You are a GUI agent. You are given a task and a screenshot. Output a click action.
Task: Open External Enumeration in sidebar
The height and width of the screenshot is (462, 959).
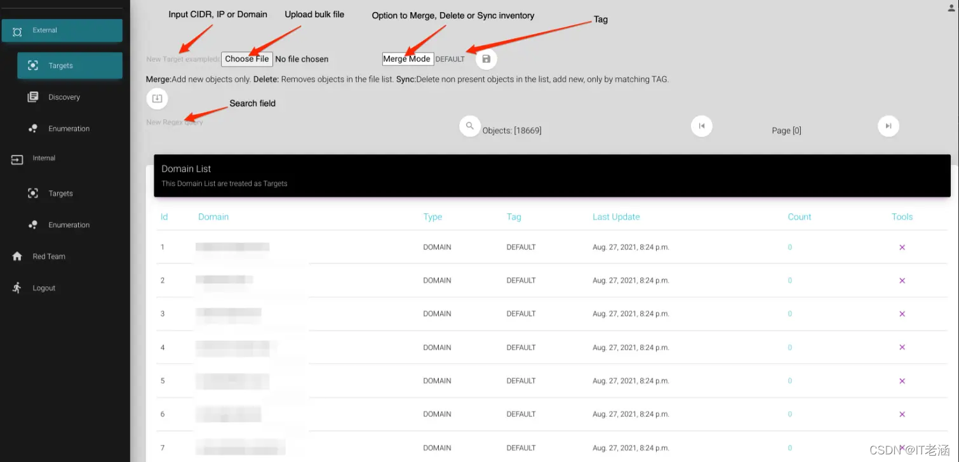click(x=69, y=129)
